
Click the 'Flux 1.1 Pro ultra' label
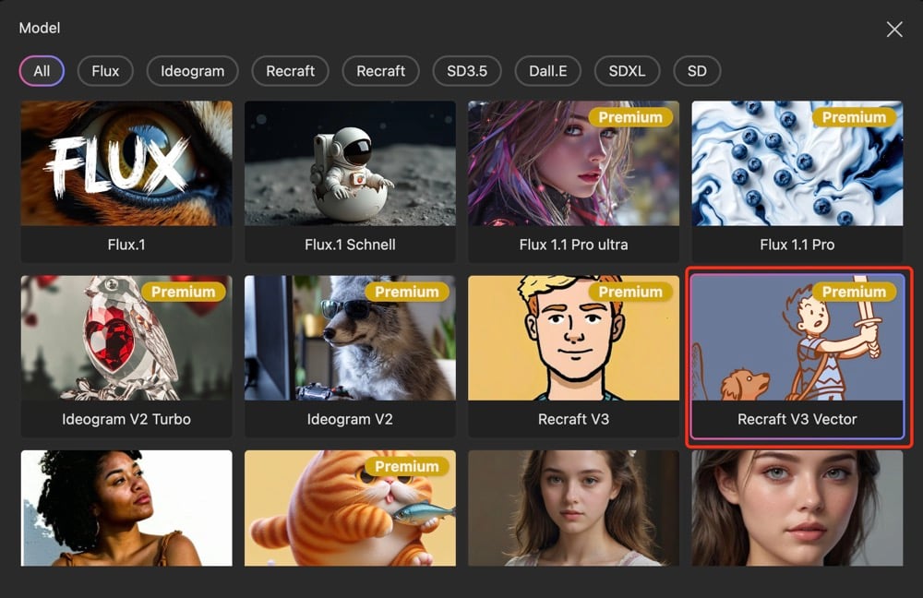click(x=573, y=245)
